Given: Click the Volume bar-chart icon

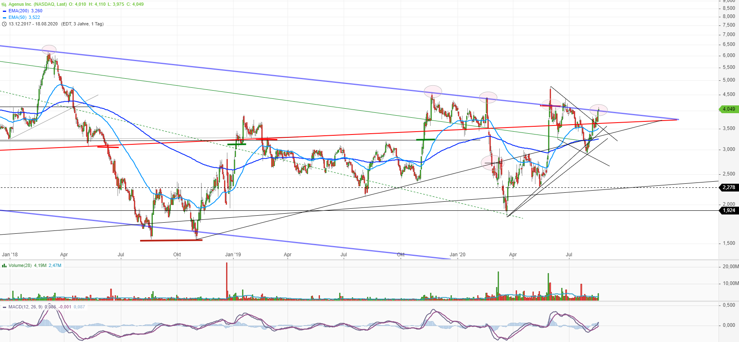Looking at the screenshot, I should [x=4, y=266].
